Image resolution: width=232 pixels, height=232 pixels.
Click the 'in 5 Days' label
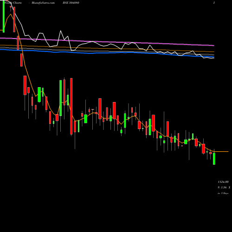coord(223,193)
